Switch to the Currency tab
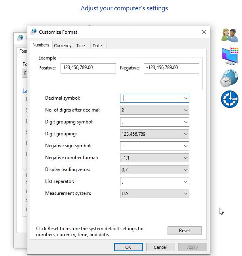Viewport: 242px width, 256px height. [63, 46]
